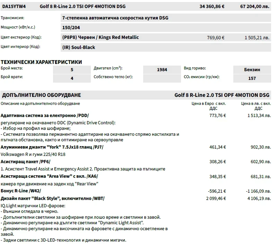Click the Цвят екстериор (Код) label
277x244 pixels.
(x=21, y=37)
